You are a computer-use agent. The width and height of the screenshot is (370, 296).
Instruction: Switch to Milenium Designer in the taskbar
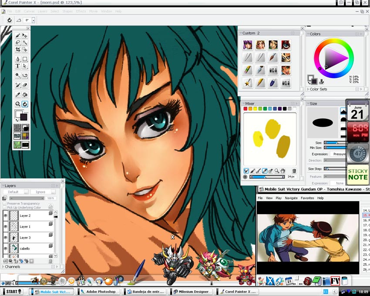[192, 292]
